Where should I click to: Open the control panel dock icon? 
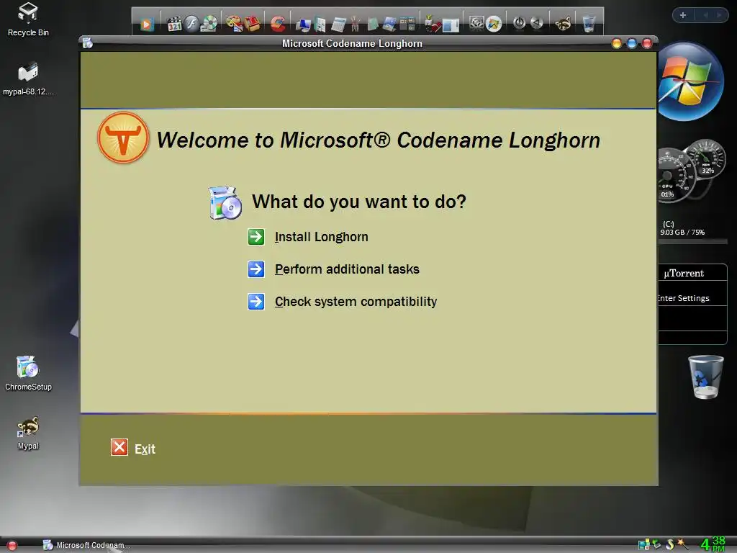click(407, 24)
